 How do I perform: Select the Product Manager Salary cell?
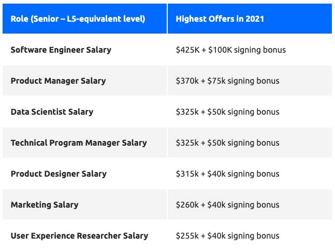tap(58, 81)
